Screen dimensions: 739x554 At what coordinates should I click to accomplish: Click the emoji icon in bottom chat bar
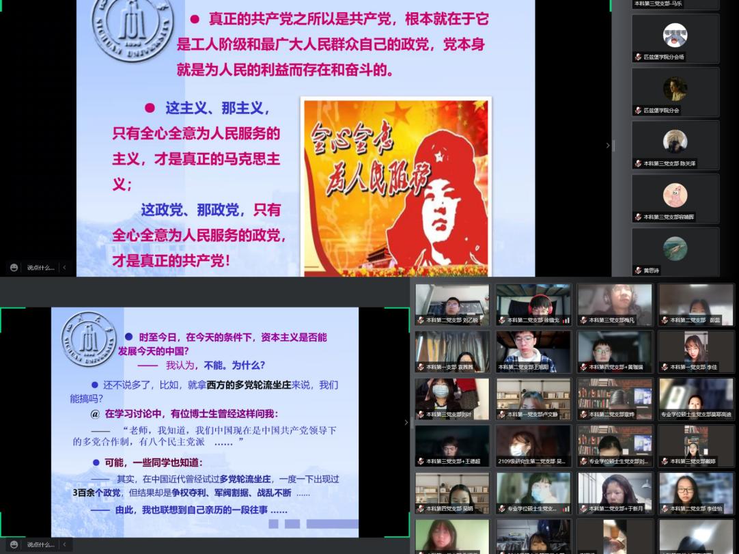(14, 544)
